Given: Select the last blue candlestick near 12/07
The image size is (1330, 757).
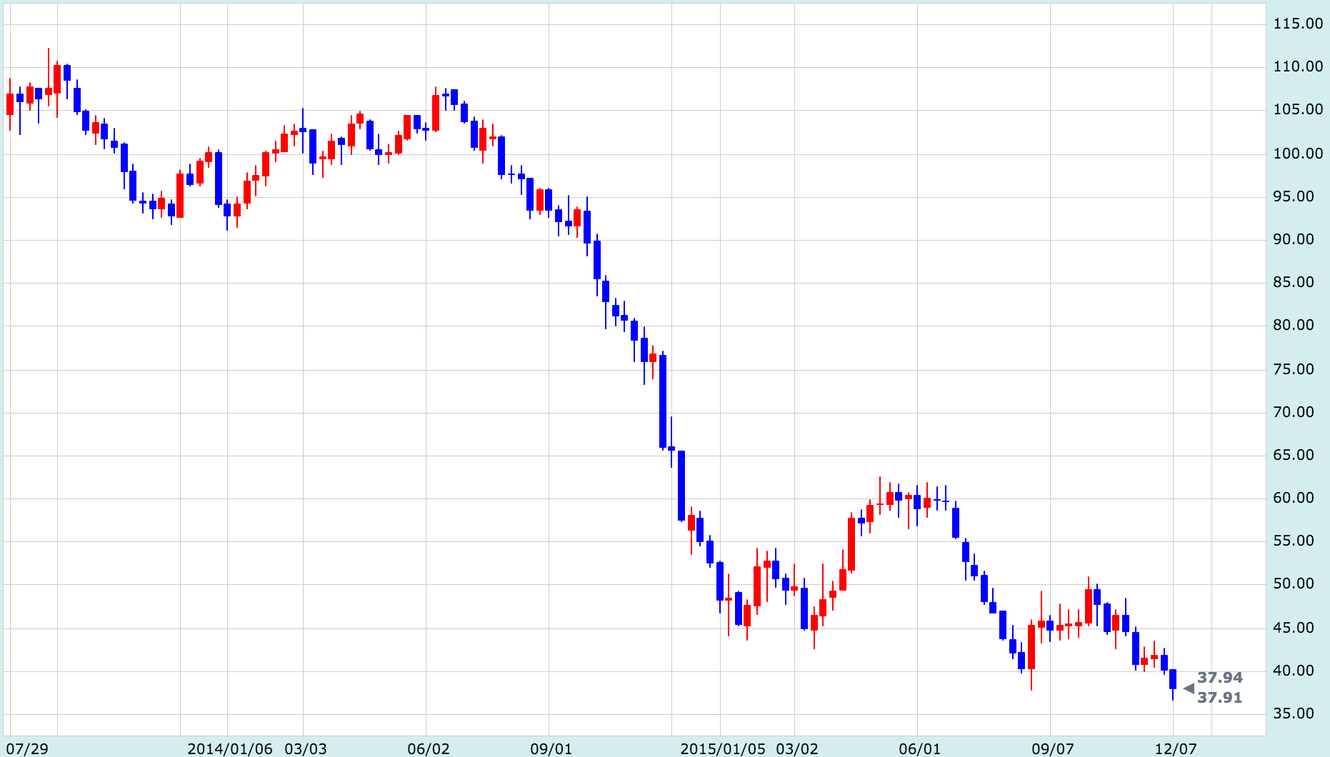Looking at the screenshot, I should [x=1172, y=679].
